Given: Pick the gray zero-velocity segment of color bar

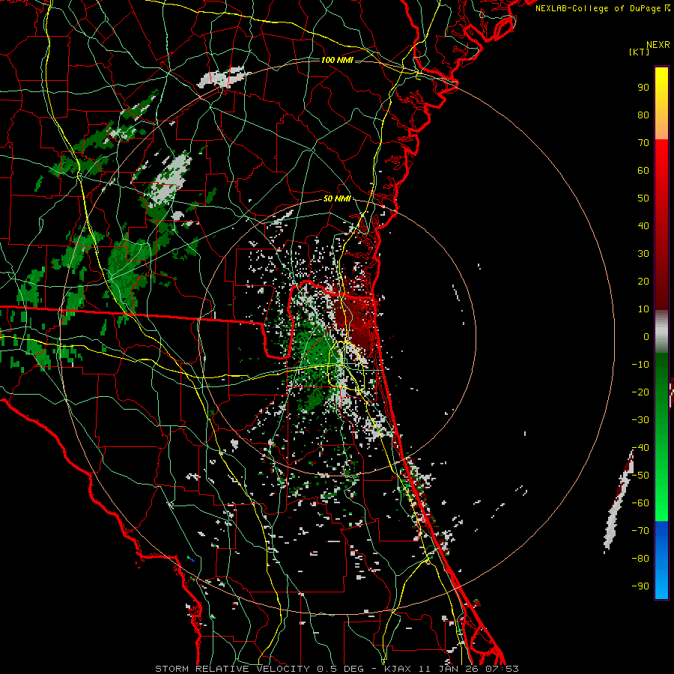Looking at the screenshot, I should (661, 332).
